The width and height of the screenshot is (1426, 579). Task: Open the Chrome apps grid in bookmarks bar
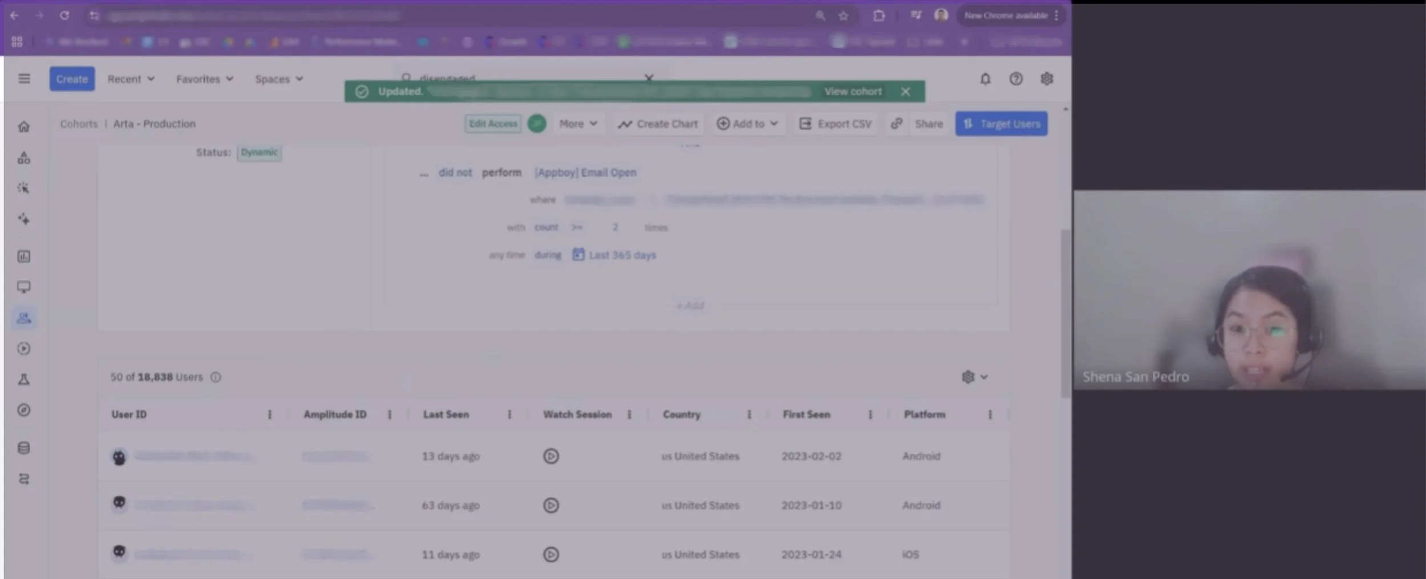(17, 42)
